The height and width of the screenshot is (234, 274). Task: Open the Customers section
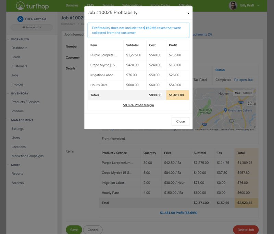click(x=19, y=66)
